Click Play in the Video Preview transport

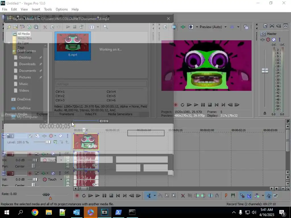coord(196,105)
